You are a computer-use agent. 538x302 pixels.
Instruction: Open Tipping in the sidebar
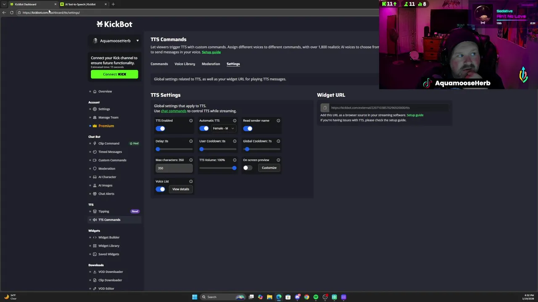pos(104,211)
